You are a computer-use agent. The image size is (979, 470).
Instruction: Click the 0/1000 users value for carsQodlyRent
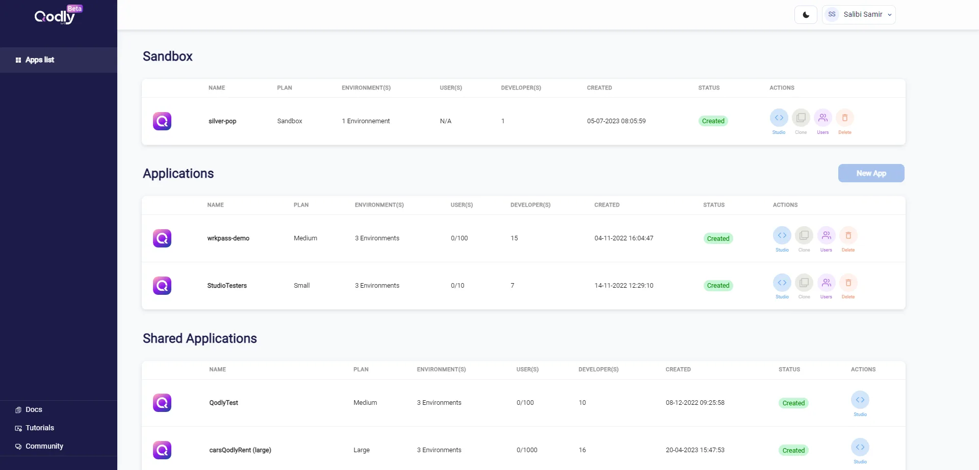tap(527, 450)
